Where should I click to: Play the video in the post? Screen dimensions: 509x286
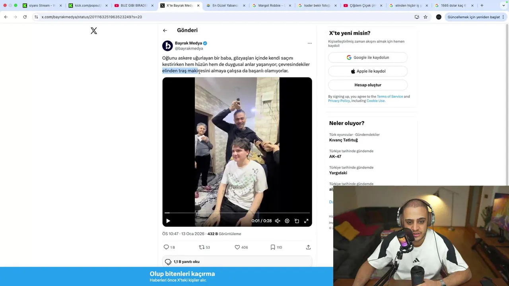pyautogui.click(x=168, y=221)
